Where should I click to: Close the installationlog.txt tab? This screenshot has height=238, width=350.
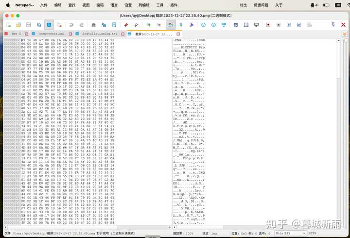[x=123, y=34]
